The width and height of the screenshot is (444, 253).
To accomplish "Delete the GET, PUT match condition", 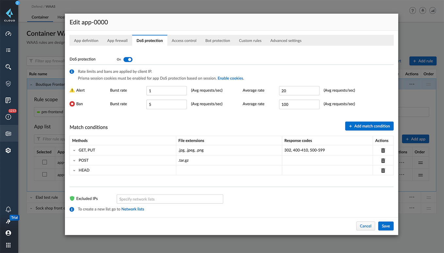I will pos(383,150).
